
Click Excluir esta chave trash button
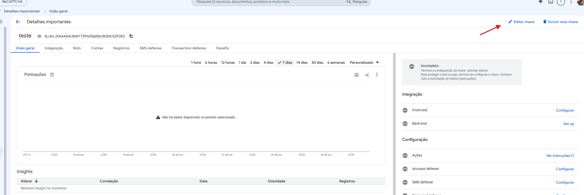point(560,22)
